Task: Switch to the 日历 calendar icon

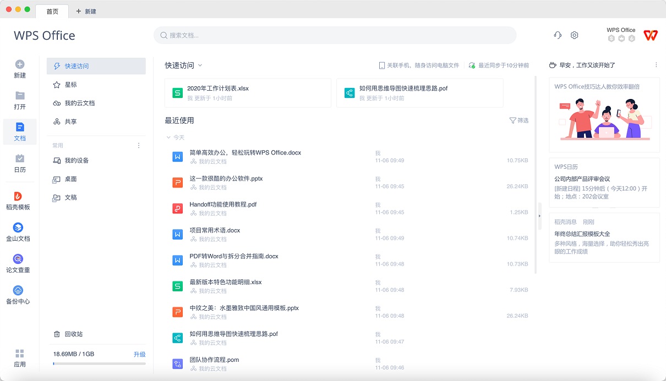Action: [20, 162]
